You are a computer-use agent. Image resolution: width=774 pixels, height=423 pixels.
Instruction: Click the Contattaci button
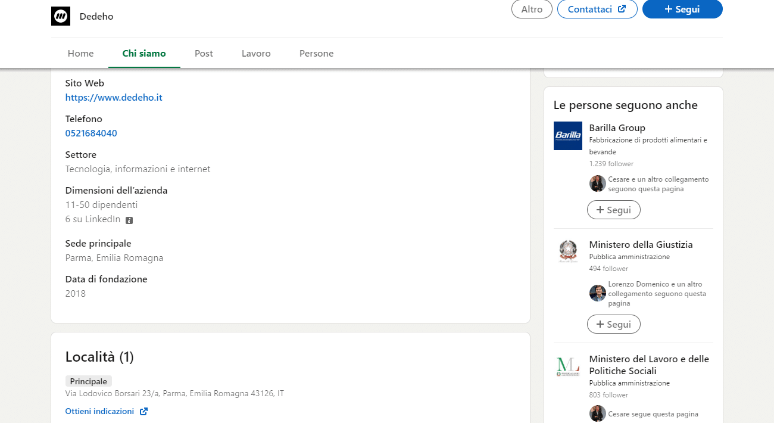tap(597, 9)
